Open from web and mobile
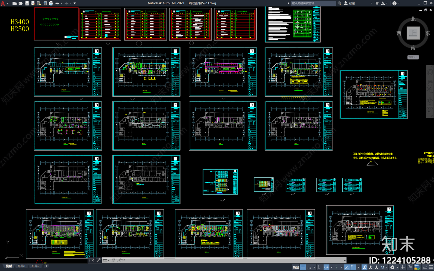 (39, 3)
